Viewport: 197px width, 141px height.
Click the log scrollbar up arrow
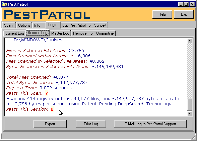pos(190,41)
